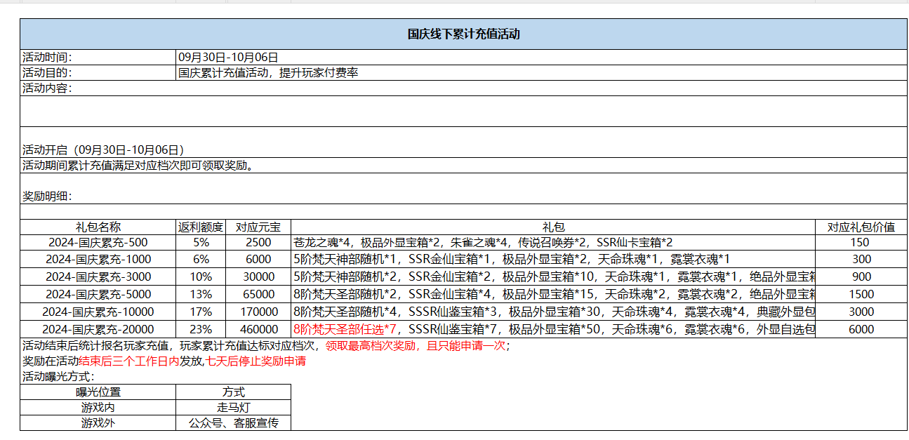Click the 6% rebate cell
Screen dimensions: 909x440
pyautogui.click(x=201, y=260)
